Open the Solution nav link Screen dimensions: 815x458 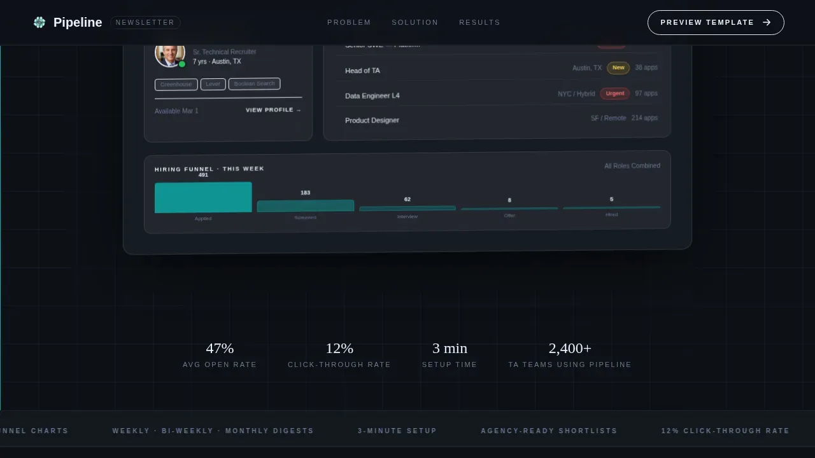[415, 22]
